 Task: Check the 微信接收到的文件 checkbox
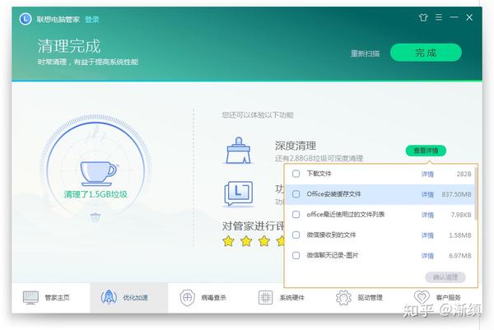click(296, 235)
